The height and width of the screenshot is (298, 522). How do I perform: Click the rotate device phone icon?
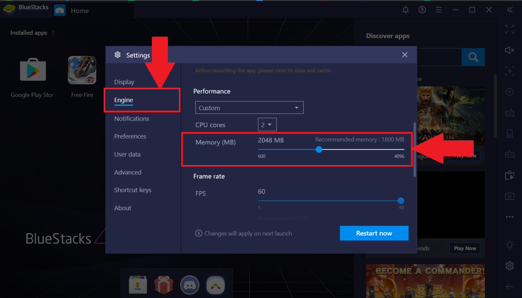pyautogui.click(x=510, y=133)
